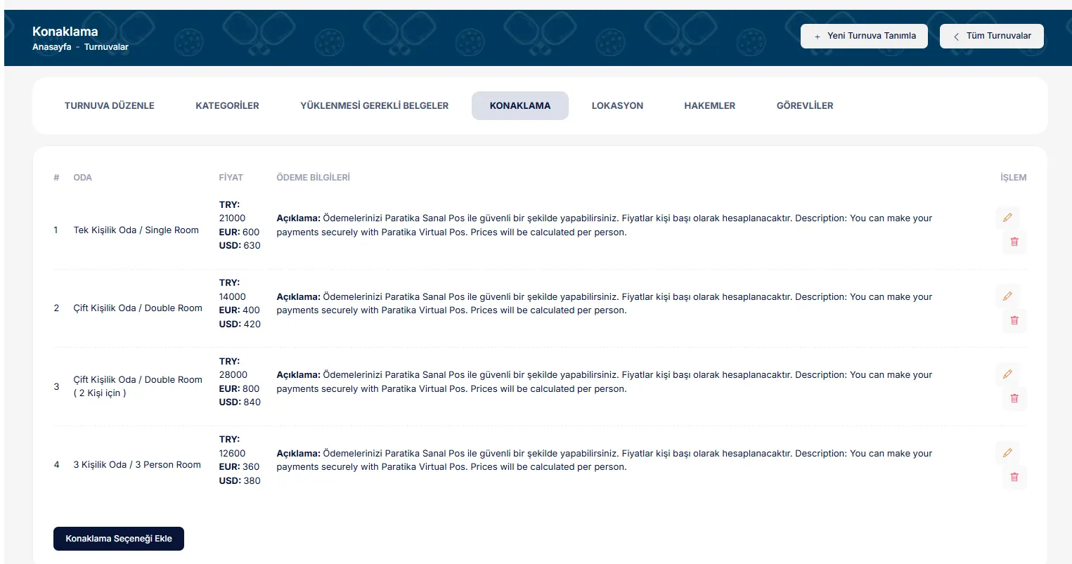The image size is (1072, 564).
Task: Click pencil icon for row 2 Double Room
Action: (x=1007, y=296)
